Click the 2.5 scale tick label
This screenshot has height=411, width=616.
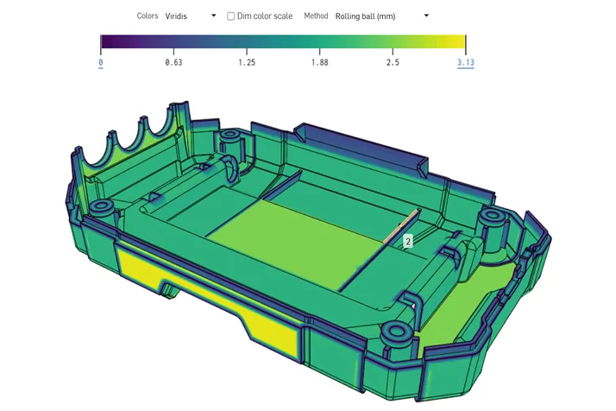point(393,62)
